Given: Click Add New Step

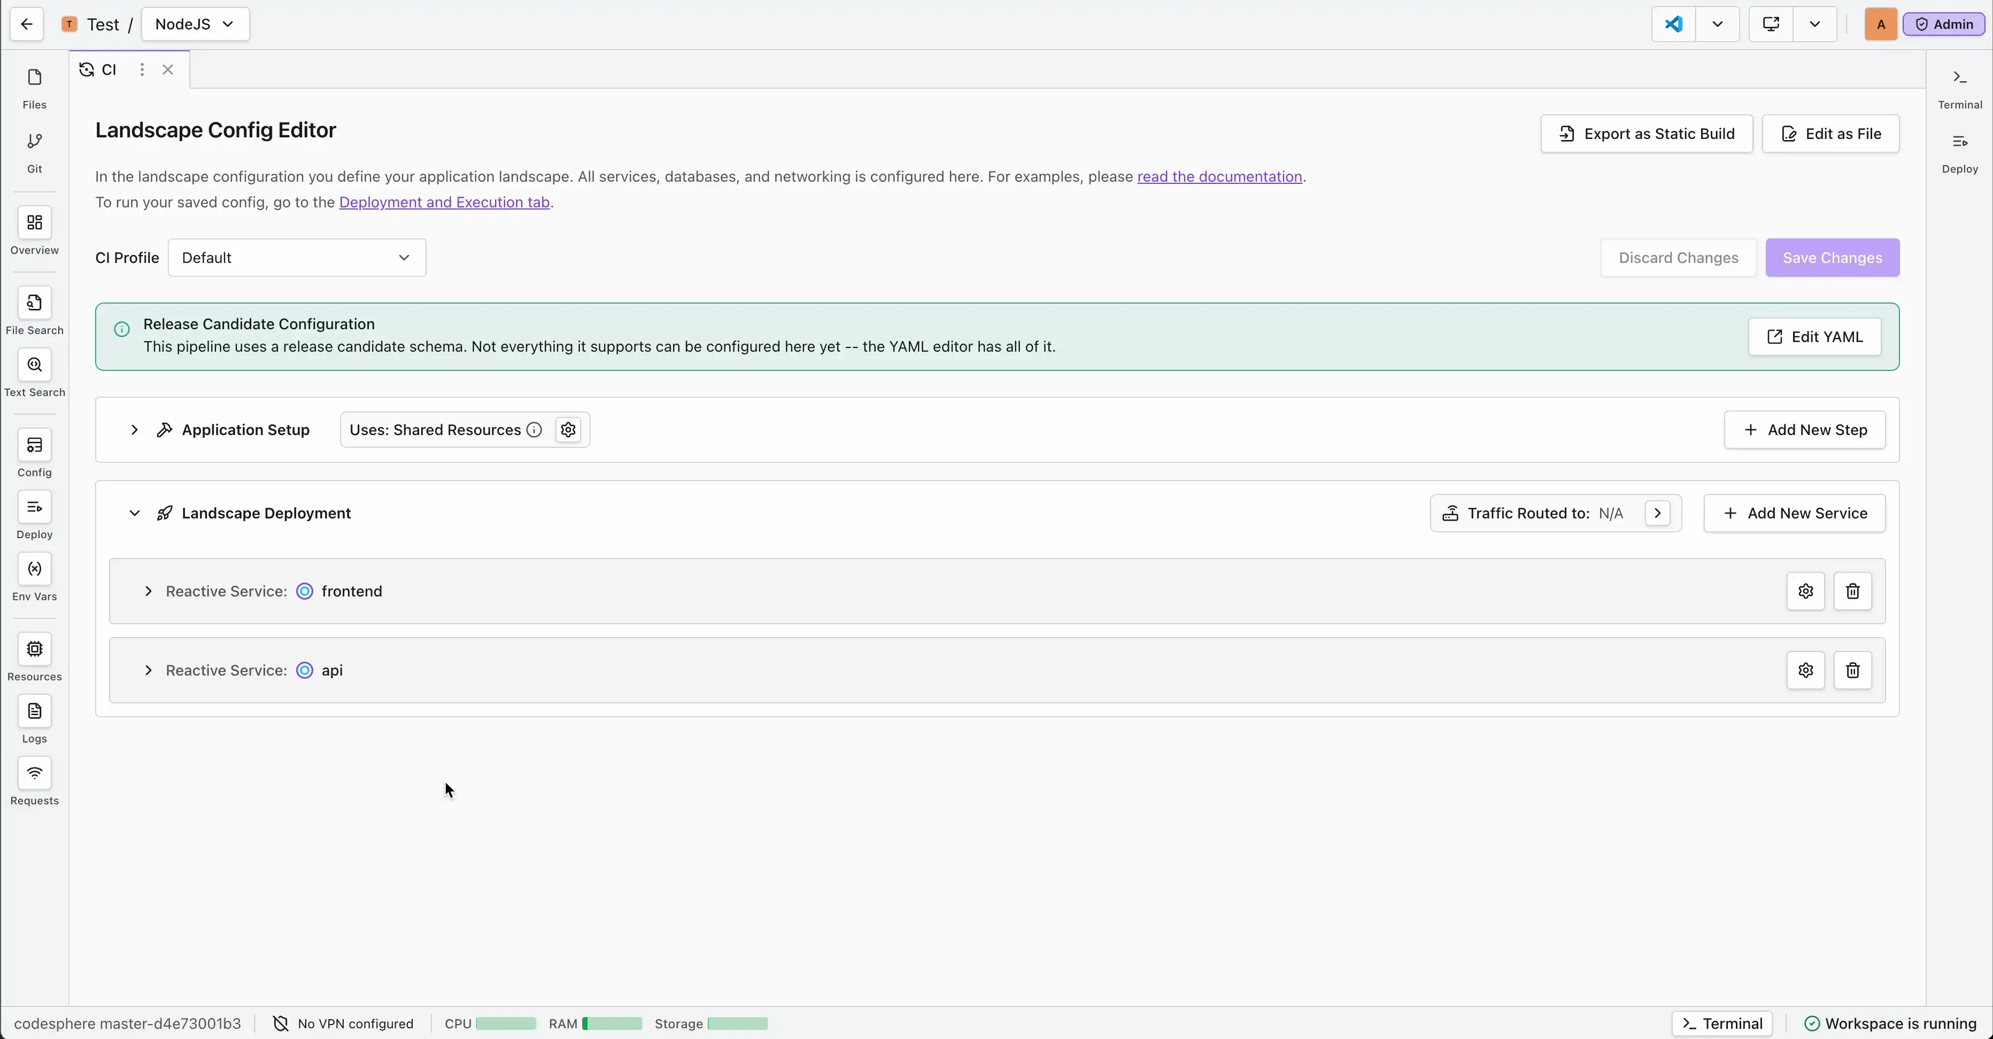Looking at the screenshot, I should [x=1804, y=429].
